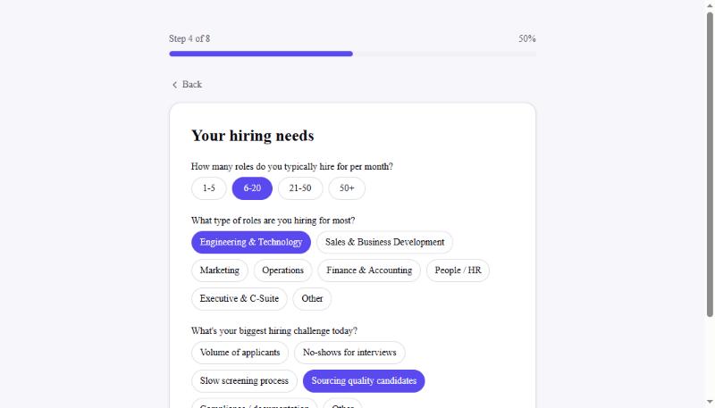This screenshot has width=715, height=408.
Task: Click the page scroll down arrow
Action: coord(710,402)
